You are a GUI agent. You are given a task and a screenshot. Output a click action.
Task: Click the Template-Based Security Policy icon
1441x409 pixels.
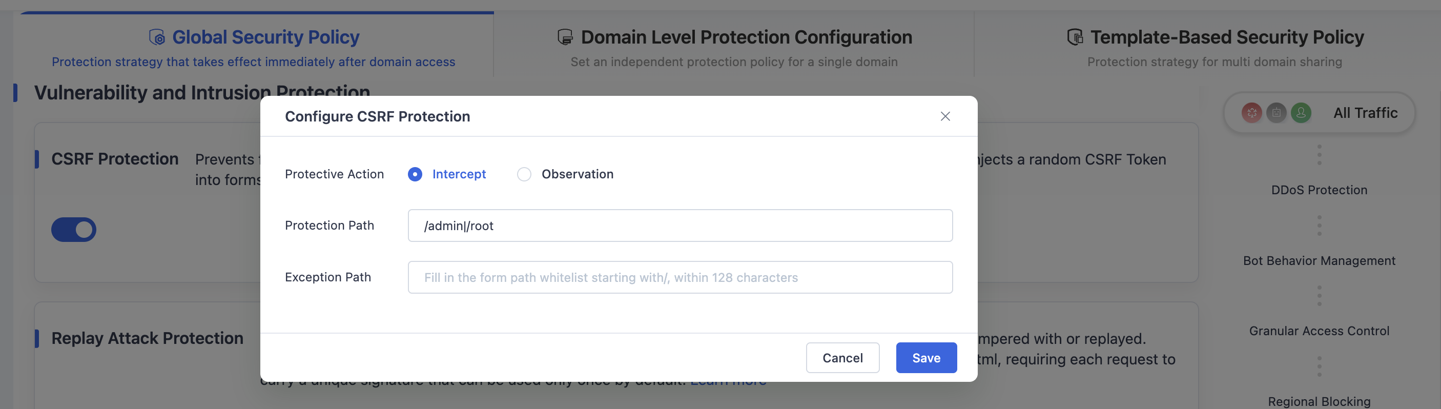(1075, 37)
